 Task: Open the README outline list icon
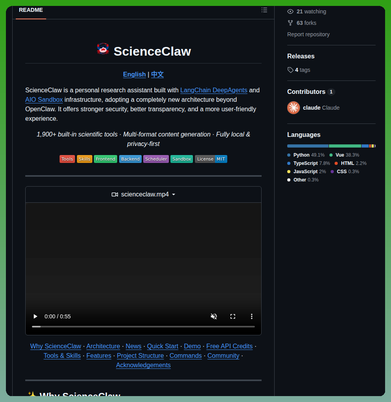264,10
